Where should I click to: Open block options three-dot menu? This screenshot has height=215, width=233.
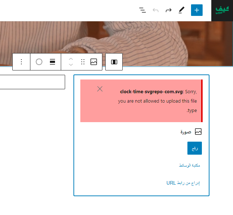[21, 62]
